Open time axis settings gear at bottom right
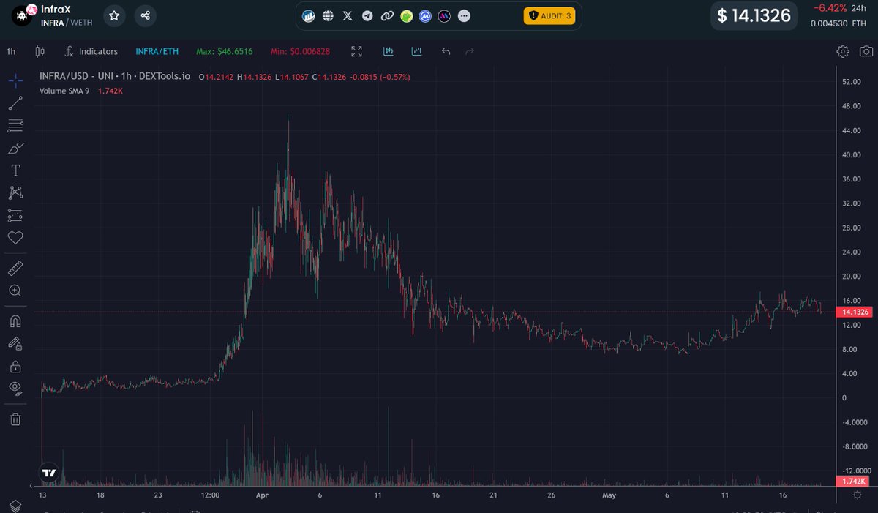 coord(857,495)
